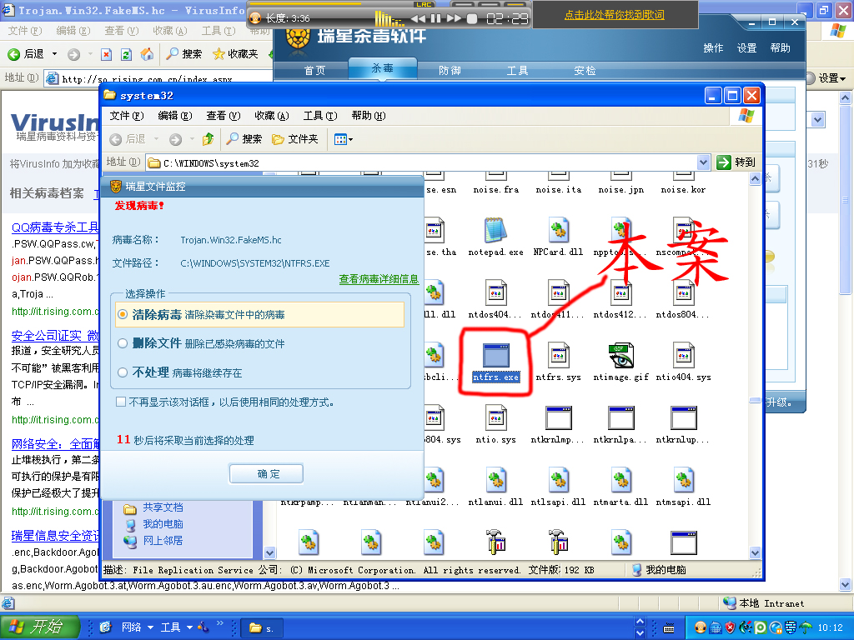Stop playback in the music player bar
The width and height of the screenshot is (854, 640).
pos(472,18)
